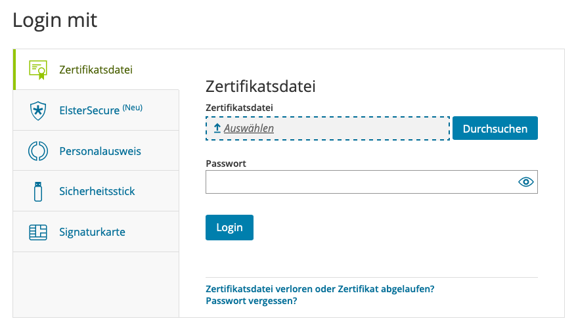Switch to the ElsterSecure login option
The height and width of the screenshot is (329, 576).
pos(97,110)
